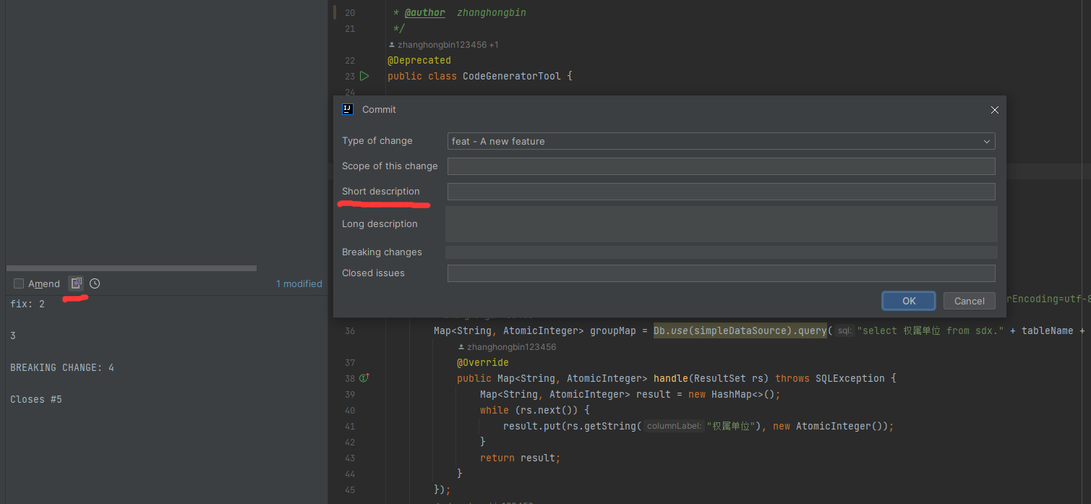Click the "Closes #5" commit message line
1091x504 pixels.
(x=36, y=399)
